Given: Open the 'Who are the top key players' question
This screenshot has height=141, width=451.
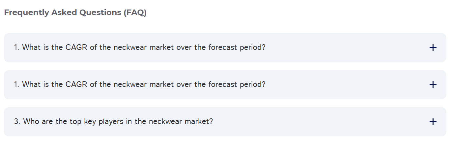Looking at the screenshot, I should point(113,122).
